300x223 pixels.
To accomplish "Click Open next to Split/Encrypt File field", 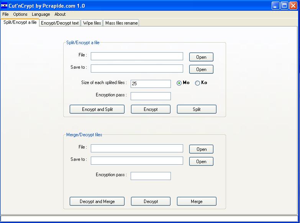I will [x=201, y=57].
